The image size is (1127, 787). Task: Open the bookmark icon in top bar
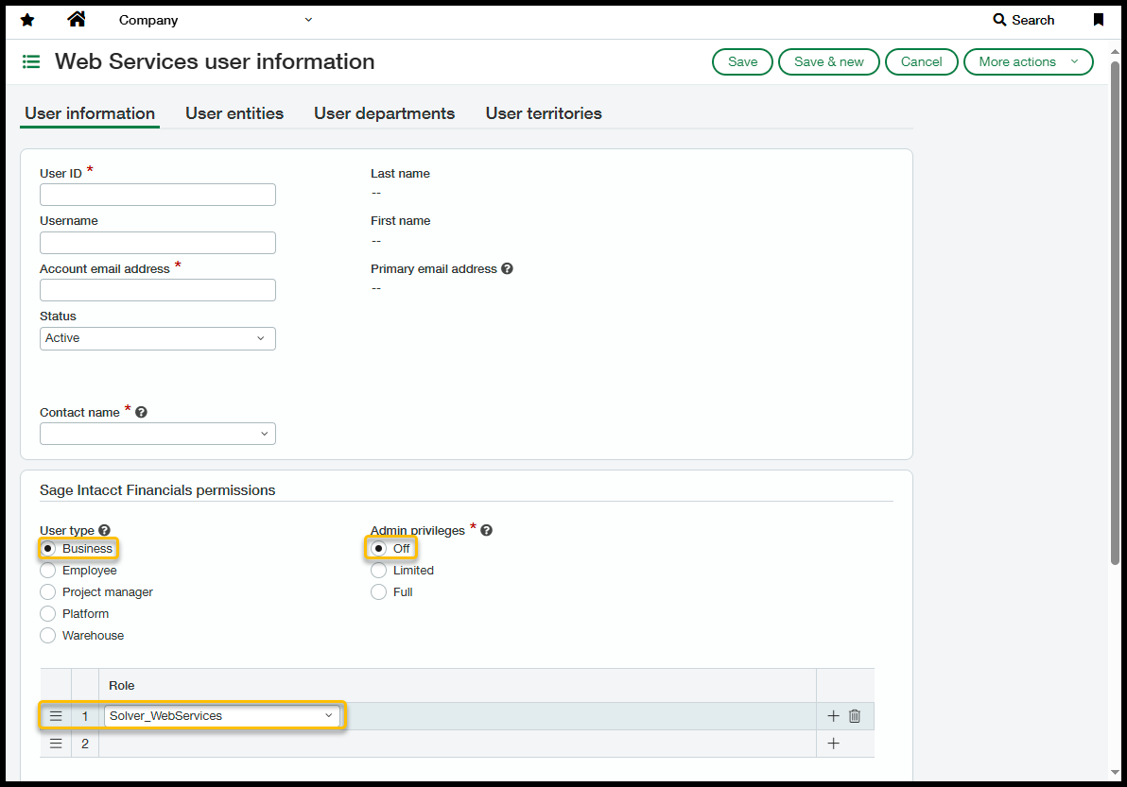pos(1098,20)
